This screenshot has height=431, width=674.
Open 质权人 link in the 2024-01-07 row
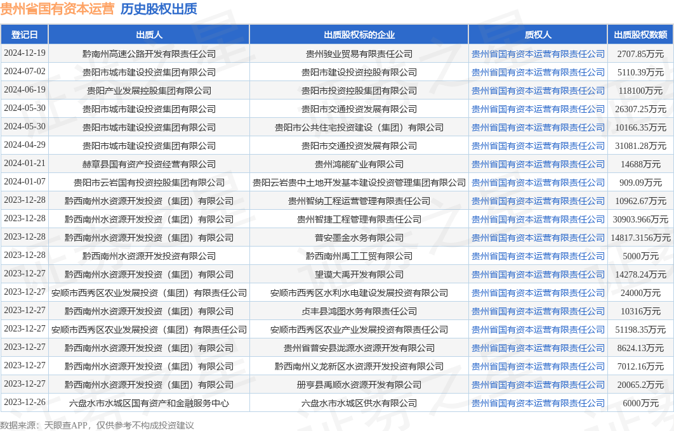pos(538,183)
